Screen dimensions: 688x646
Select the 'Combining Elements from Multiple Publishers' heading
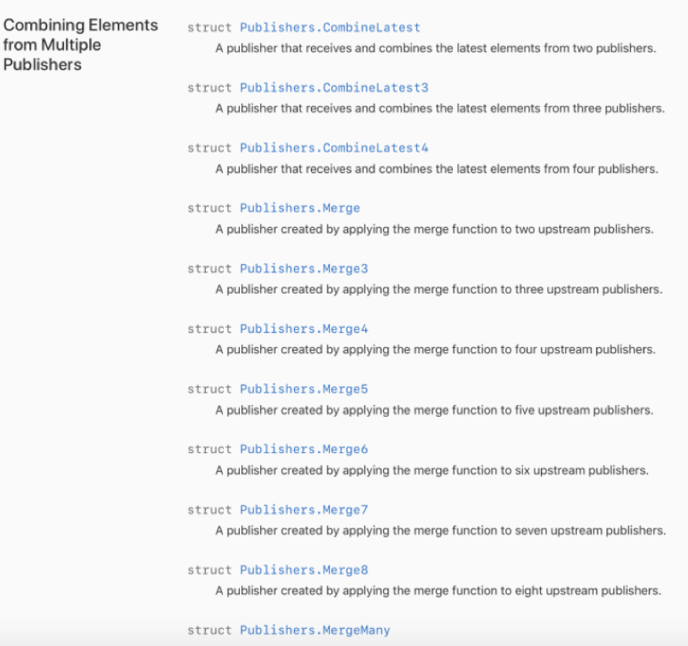pos(80,45)
